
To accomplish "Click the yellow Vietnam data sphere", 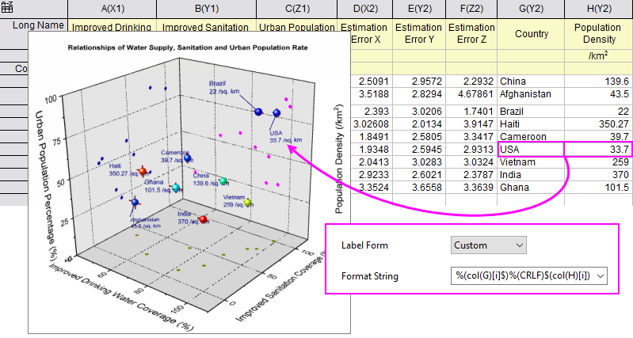I will tap(248, 203).
